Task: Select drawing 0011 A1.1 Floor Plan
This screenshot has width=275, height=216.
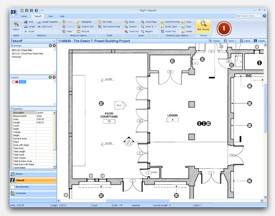Action: coord(22,50)
